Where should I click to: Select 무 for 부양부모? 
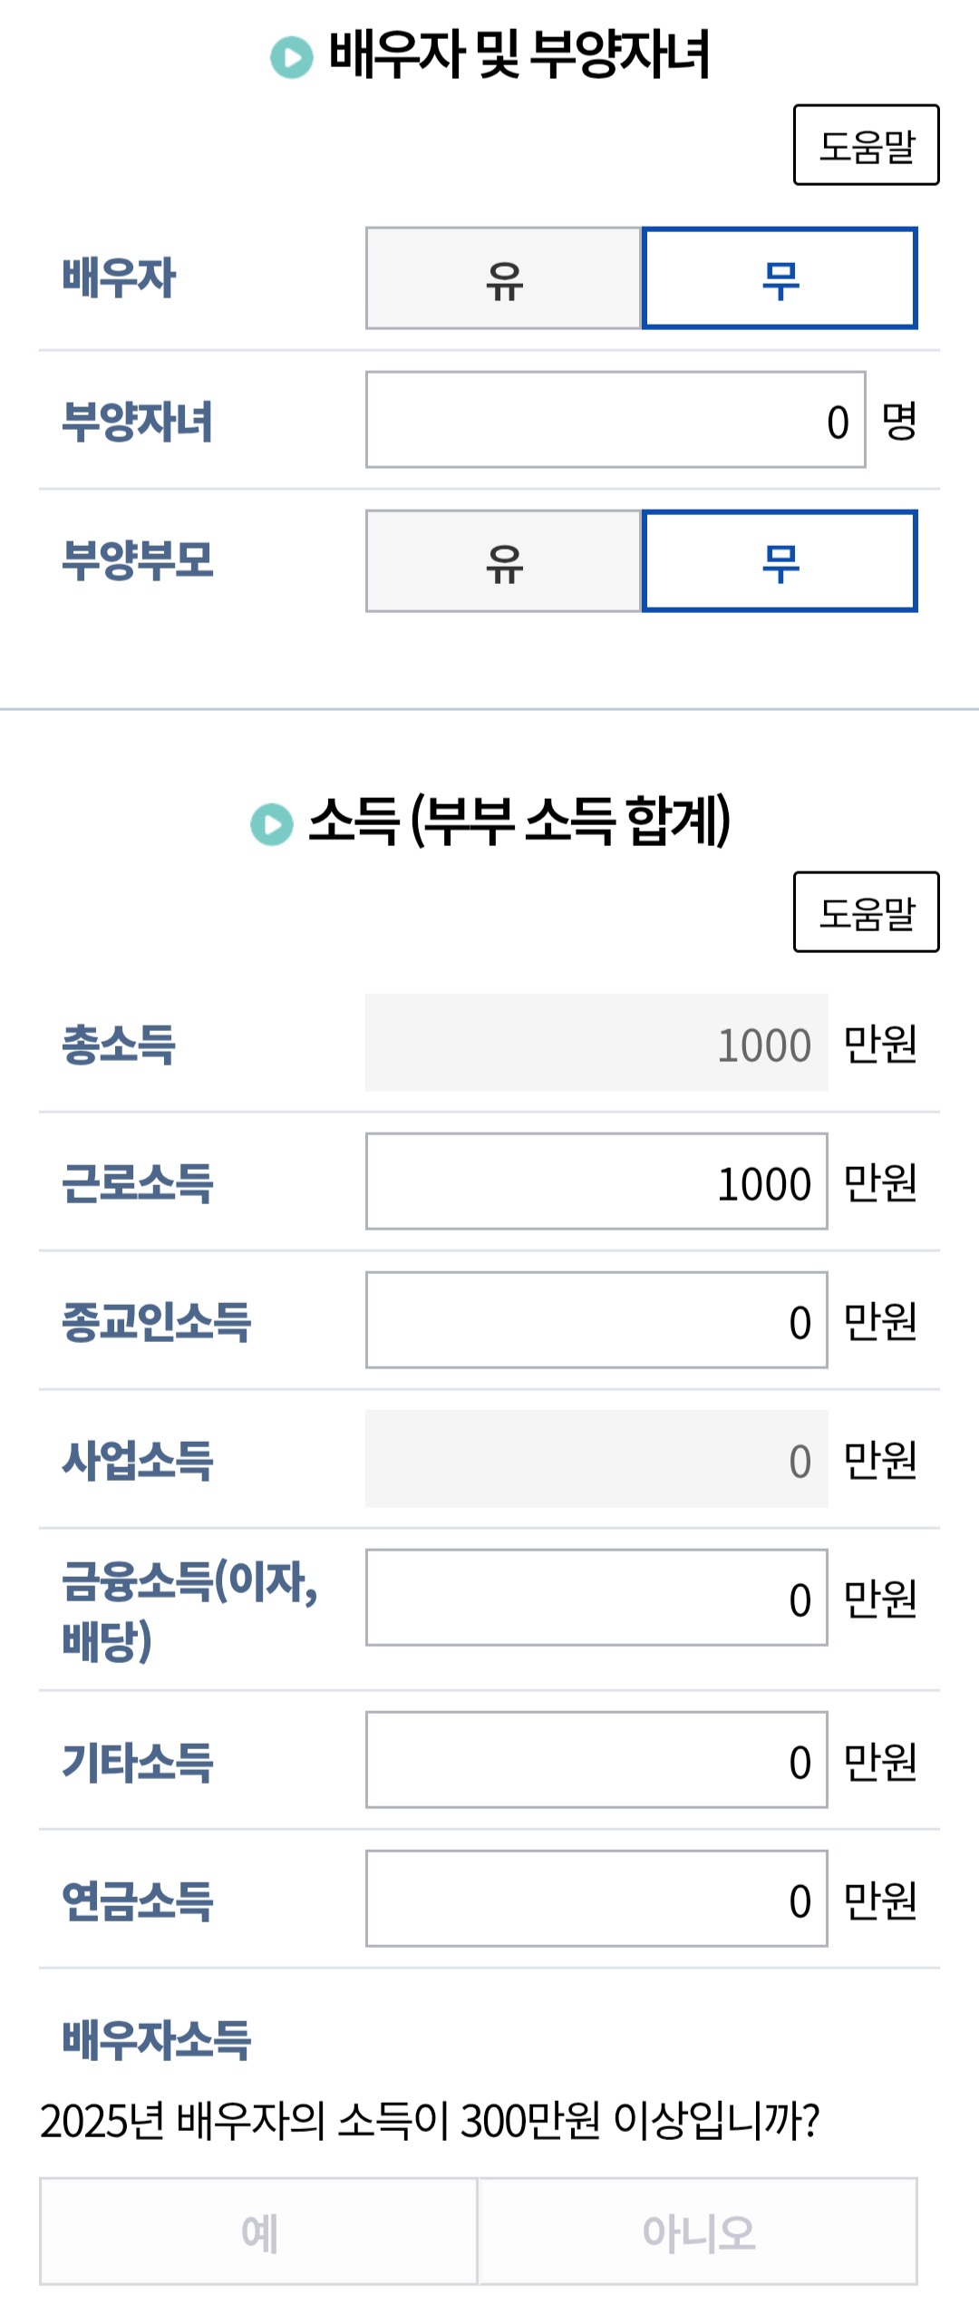(x=779, y=562)
